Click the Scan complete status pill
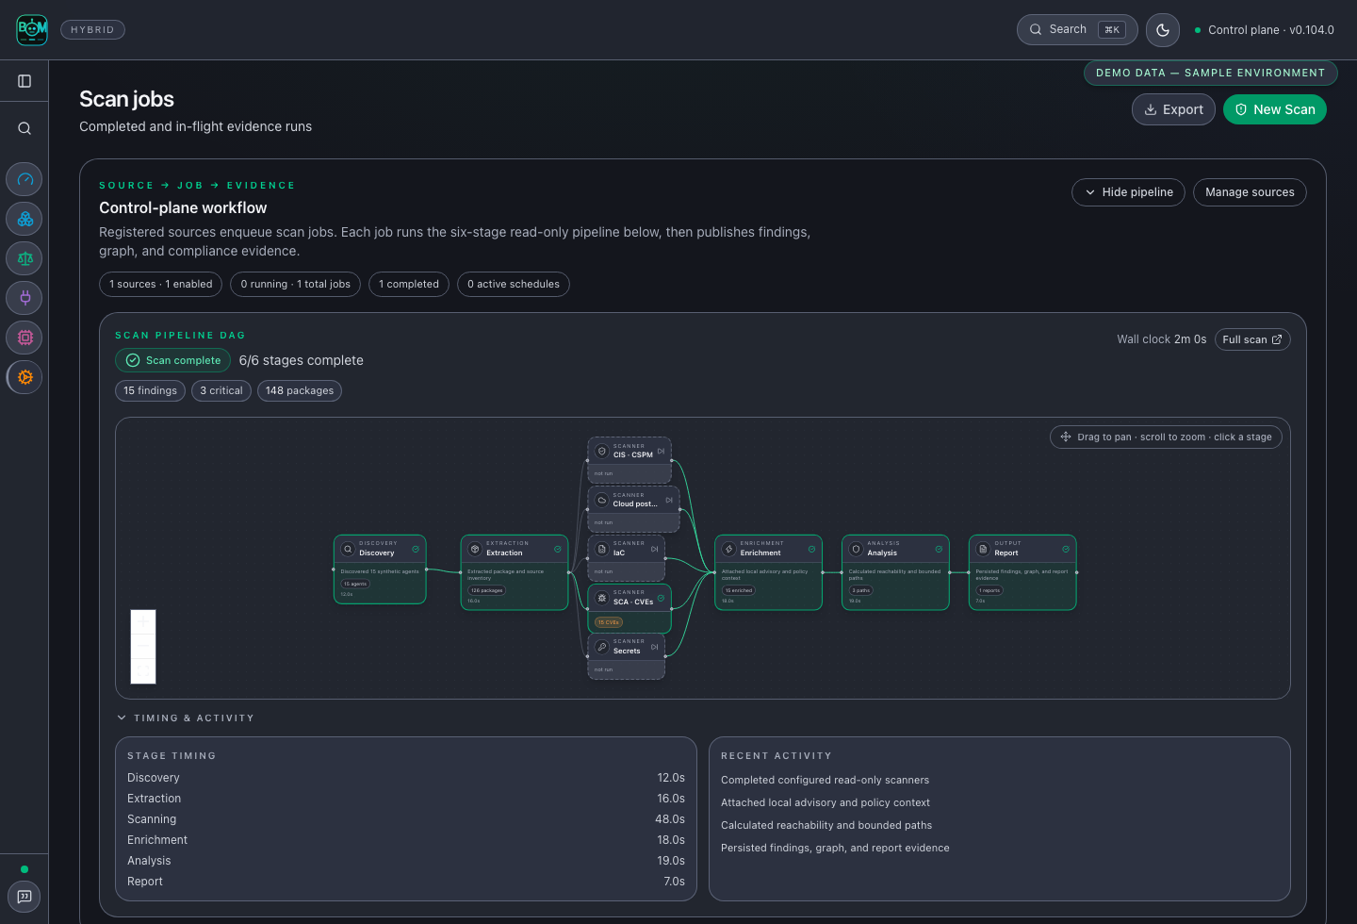Viewport: 1357px width, 924px height. [173, 360]
